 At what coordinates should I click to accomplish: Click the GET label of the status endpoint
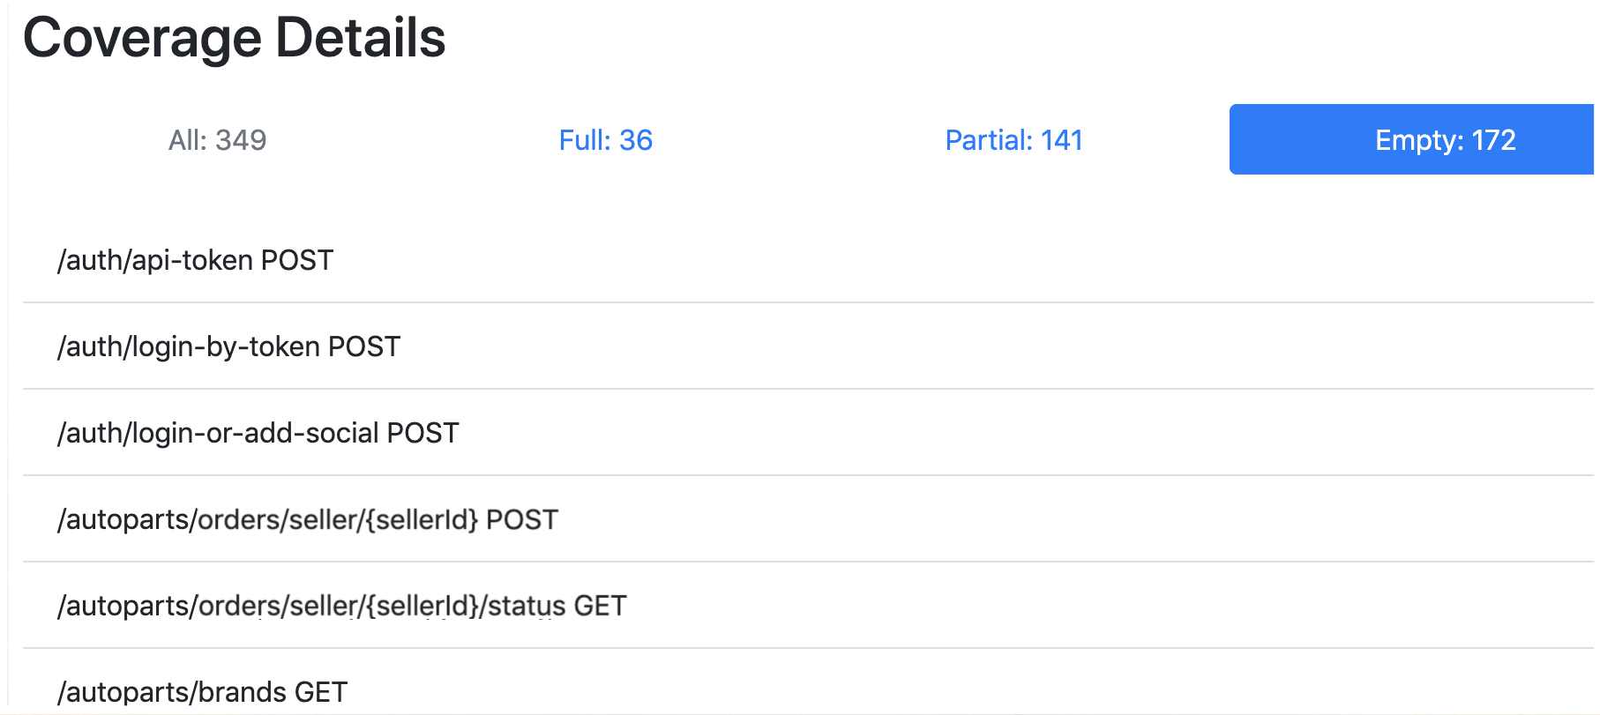[x=600, y=606]
